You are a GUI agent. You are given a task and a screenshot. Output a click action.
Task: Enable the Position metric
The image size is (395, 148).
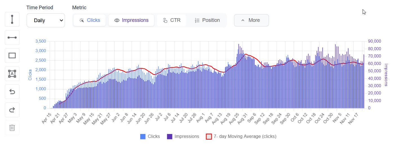pos(207,20)
